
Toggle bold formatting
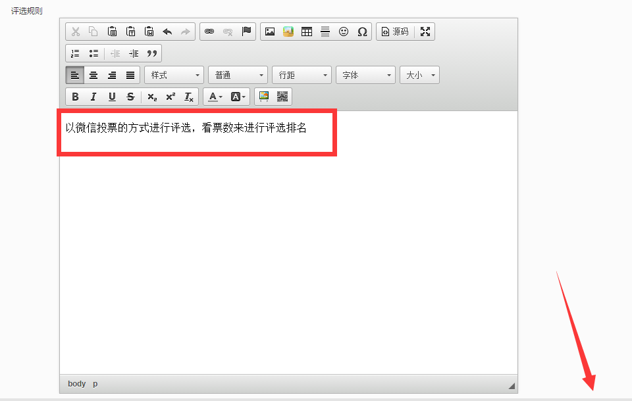(x=75, y=97)
